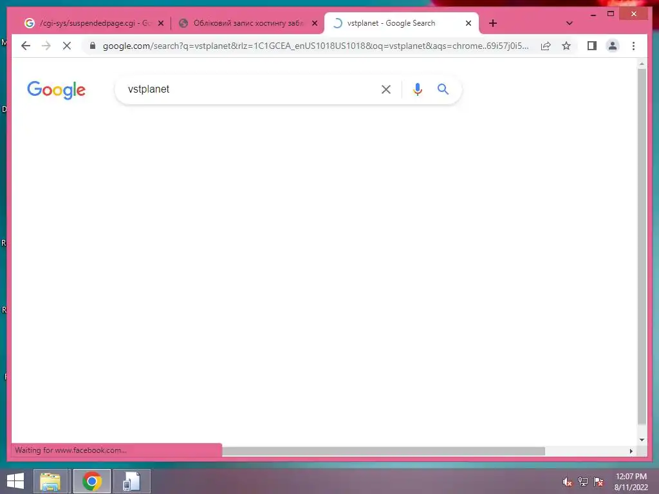Open the Action Center flag icon

(x=598, y=482)
